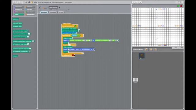
Task: Switch to the костюмы tab
Action: pos(53,12)
